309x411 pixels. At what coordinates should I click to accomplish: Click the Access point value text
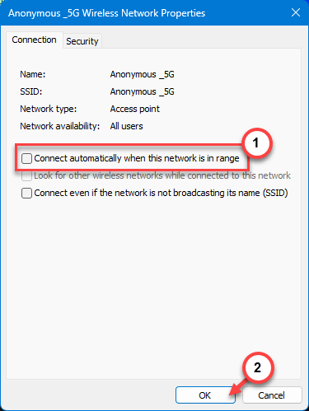click(x=135, y=109)
